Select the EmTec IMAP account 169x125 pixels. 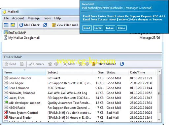82,33
